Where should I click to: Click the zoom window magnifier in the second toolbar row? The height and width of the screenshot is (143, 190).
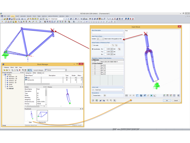(47, 22)
